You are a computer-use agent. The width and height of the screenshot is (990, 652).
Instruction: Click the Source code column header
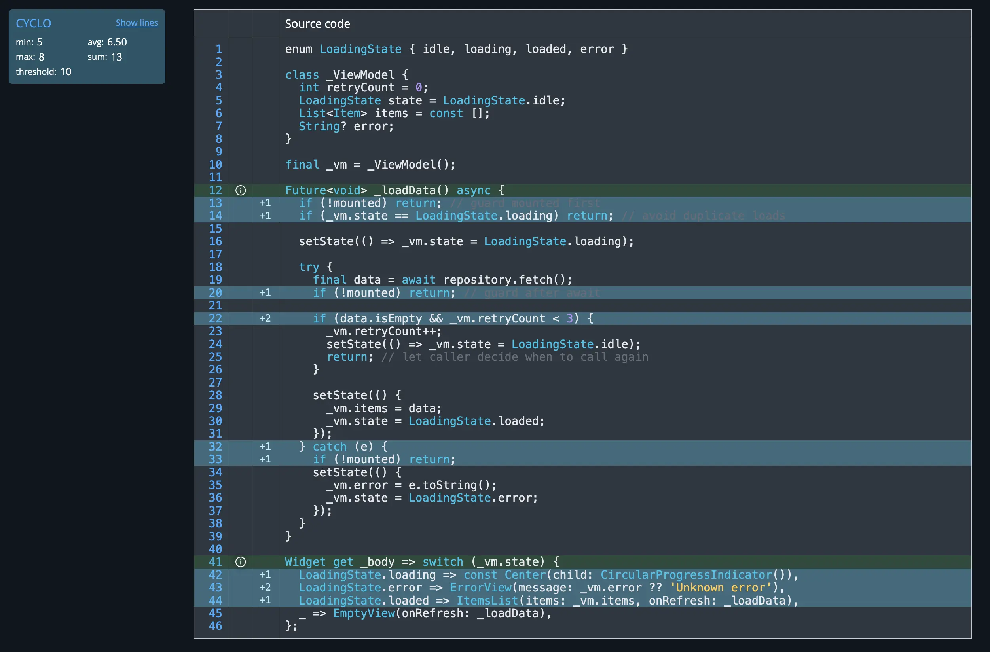[x=317, y=24]
